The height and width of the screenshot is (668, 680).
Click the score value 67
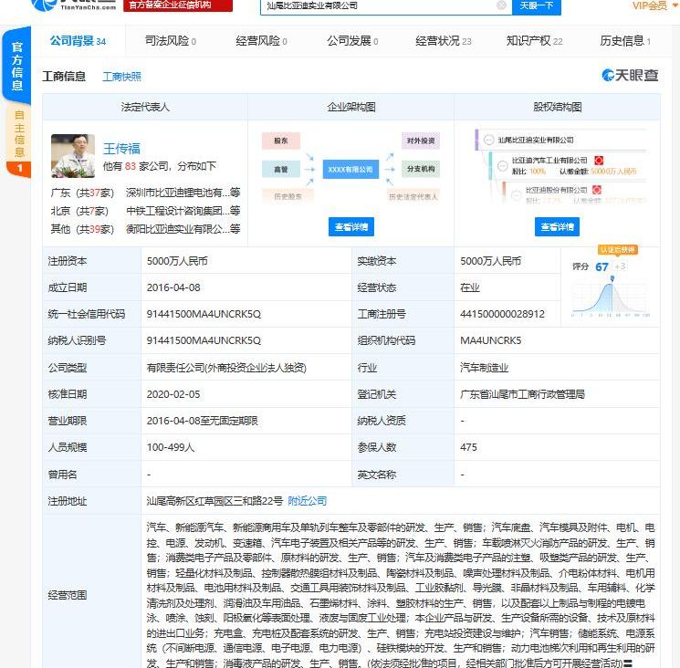(x=602, y=266)
